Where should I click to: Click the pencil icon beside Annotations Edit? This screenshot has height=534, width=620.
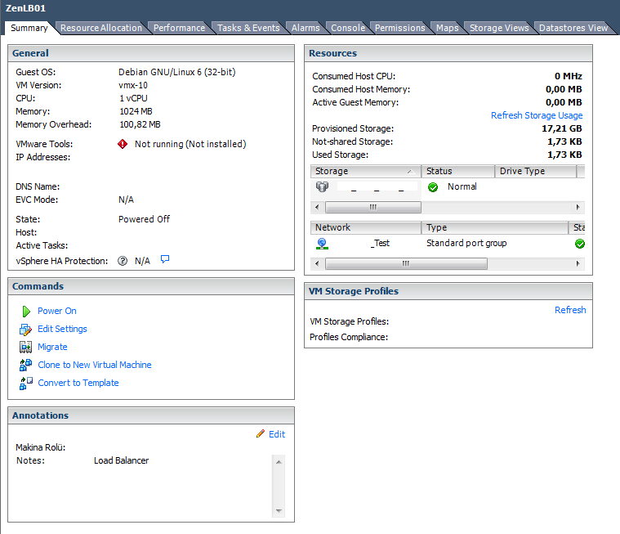(x=261, y=434)
